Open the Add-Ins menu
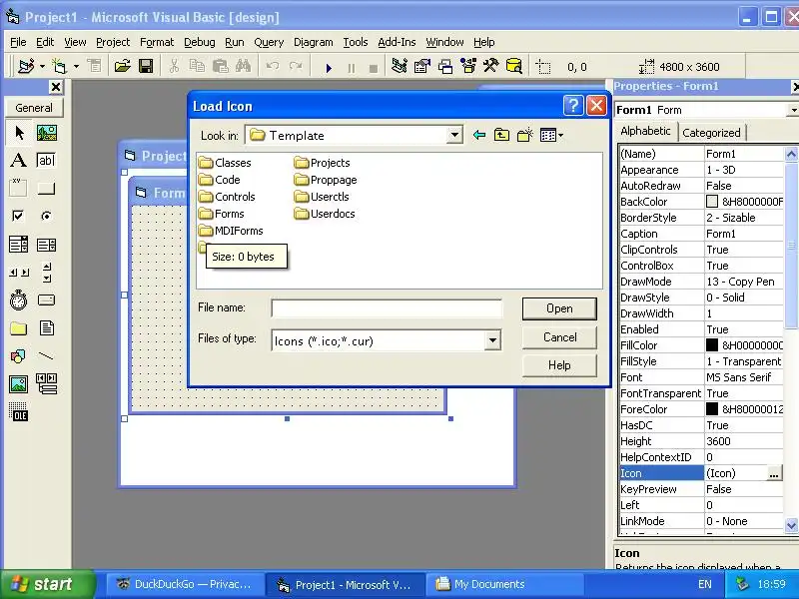This screenshot has height=599, width=799. tap(397, 42)
